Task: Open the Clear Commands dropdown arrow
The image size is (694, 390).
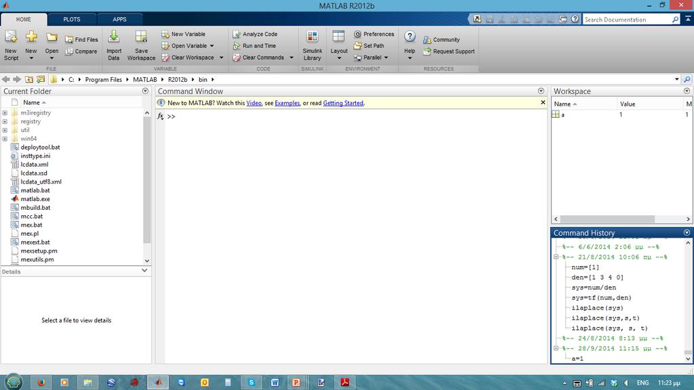Action: point(291,58)
